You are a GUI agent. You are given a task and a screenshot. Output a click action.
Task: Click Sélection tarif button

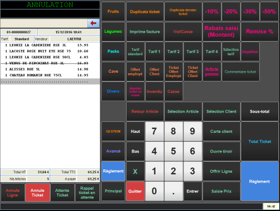231,51
